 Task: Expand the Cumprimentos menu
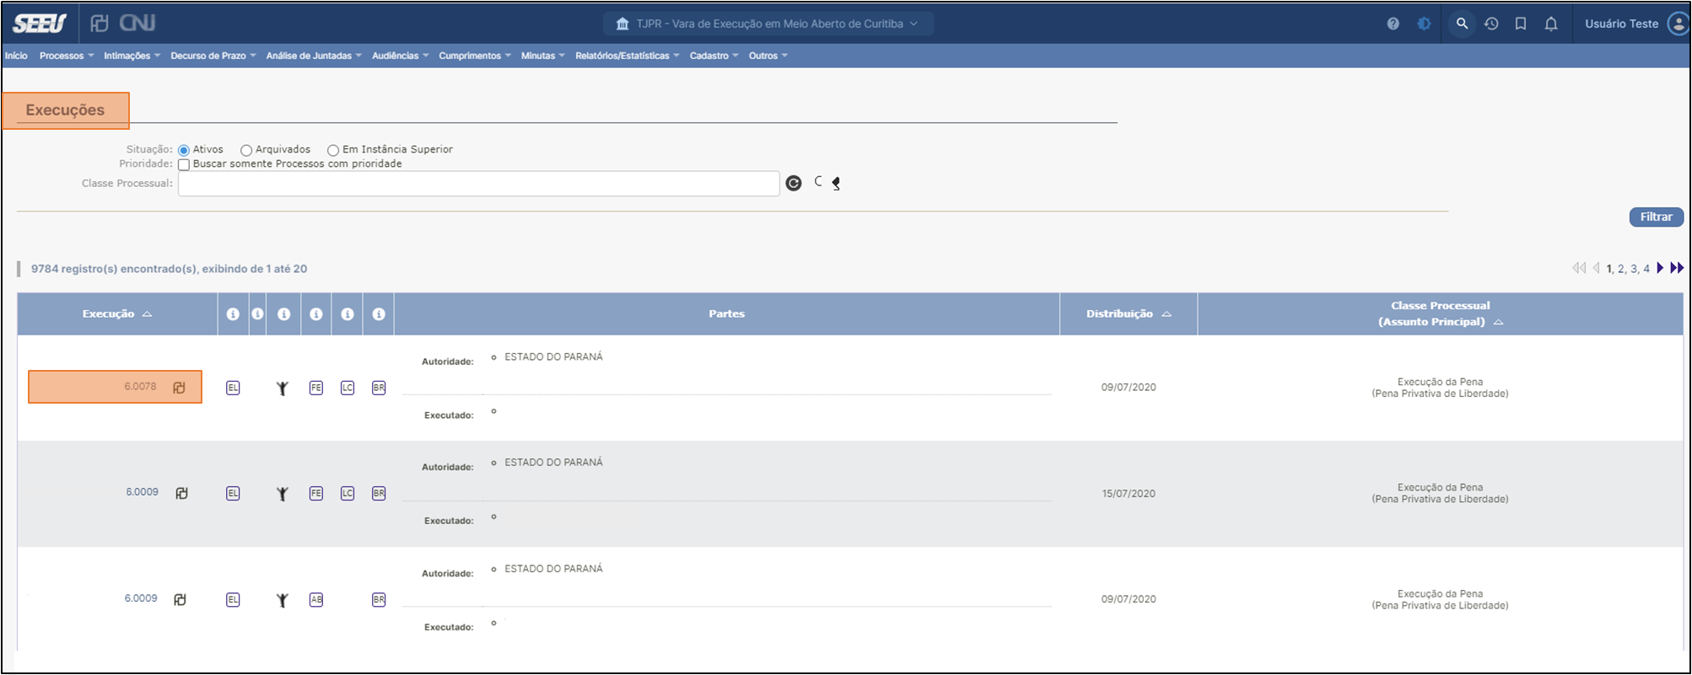pos(475,56)
